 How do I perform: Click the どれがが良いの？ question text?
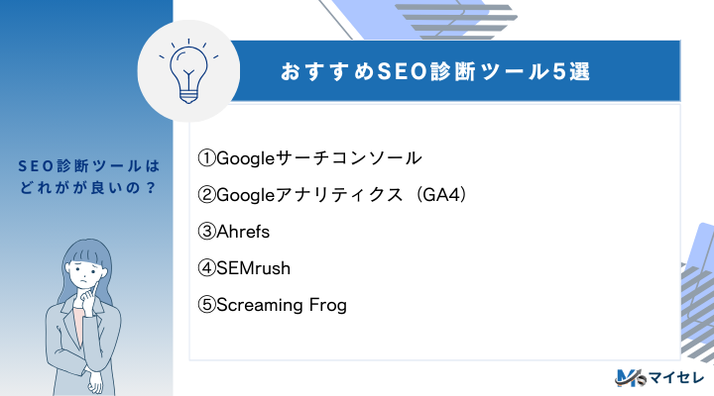point(86,188)
